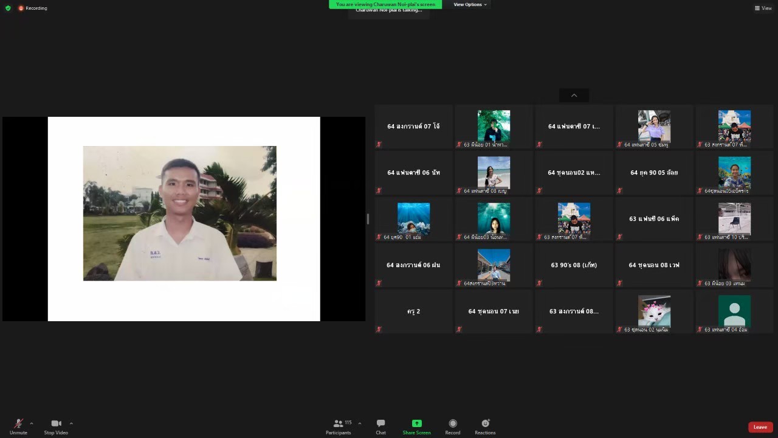Expand the video settings caret beside Stop Video

[71, 422]
